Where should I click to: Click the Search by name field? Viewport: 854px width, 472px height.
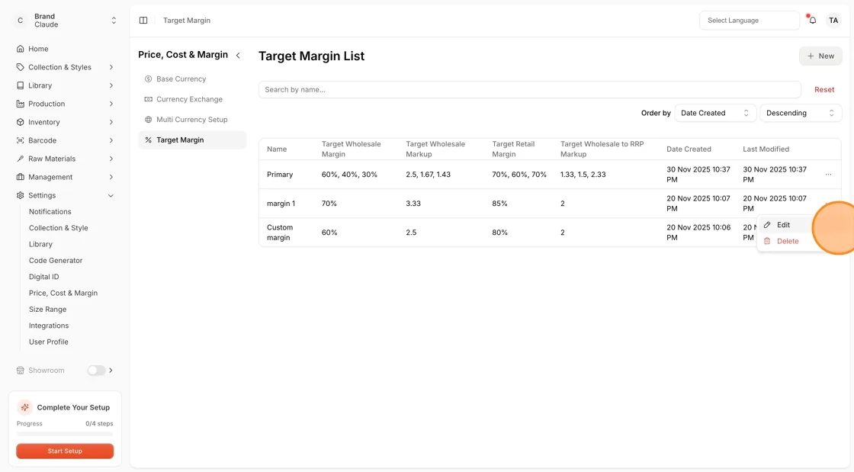pos(529,90)
